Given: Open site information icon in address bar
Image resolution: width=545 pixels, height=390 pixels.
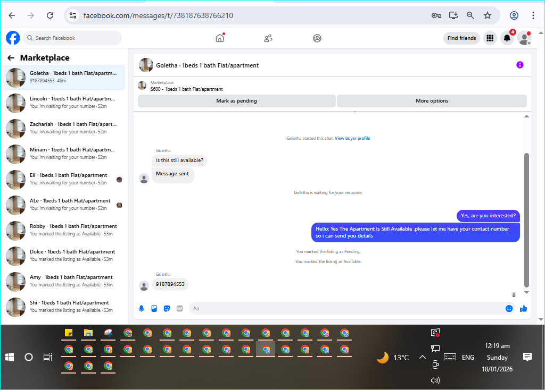Looking at the screenshot, I should tap(73, 15).
